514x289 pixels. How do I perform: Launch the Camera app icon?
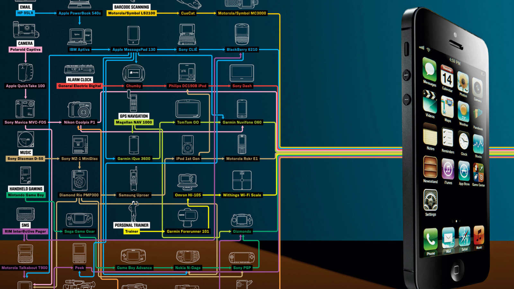(477, 88)
